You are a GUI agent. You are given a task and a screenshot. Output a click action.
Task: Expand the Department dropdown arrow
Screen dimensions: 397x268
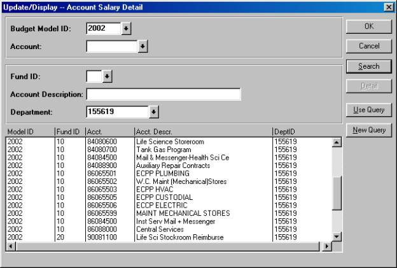pos(153,112)
